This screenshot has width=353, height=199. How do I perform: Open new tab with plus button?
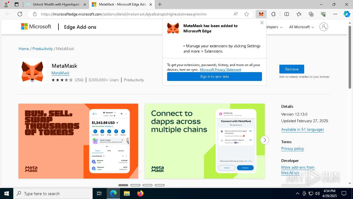coord(160,4)
